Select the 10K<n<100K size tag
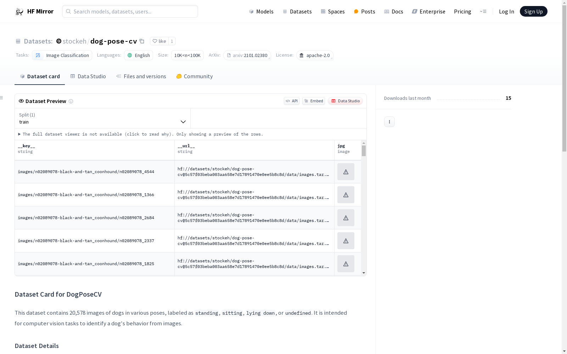The height and width of the screenshot is (354, 567). [187, 55]
